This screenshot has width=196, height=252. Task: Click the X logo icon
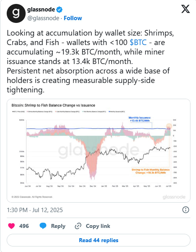tap(186, 9)
